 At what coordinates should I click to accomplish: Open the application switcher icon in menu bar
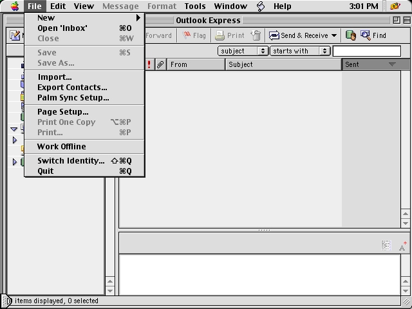395,6
